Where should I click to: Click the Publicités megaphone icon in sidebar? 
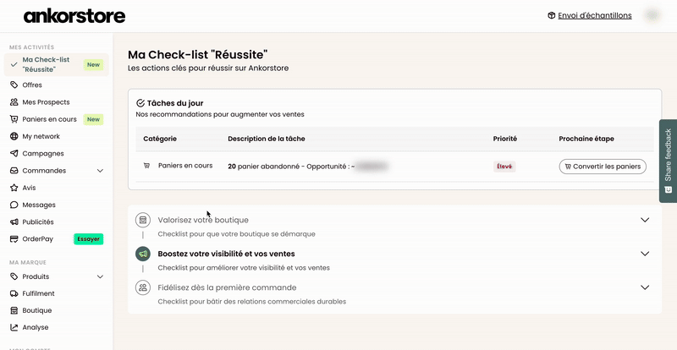point(14,222)
